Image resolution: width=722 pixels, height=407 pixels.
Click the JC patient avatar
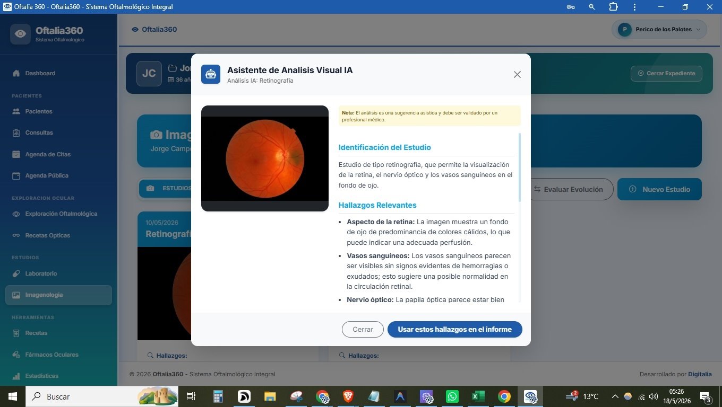149,74
